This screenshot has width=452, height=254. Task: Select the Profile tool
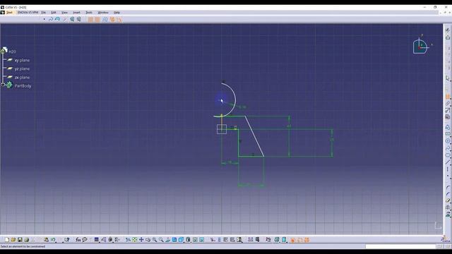(x=448, y=127)
